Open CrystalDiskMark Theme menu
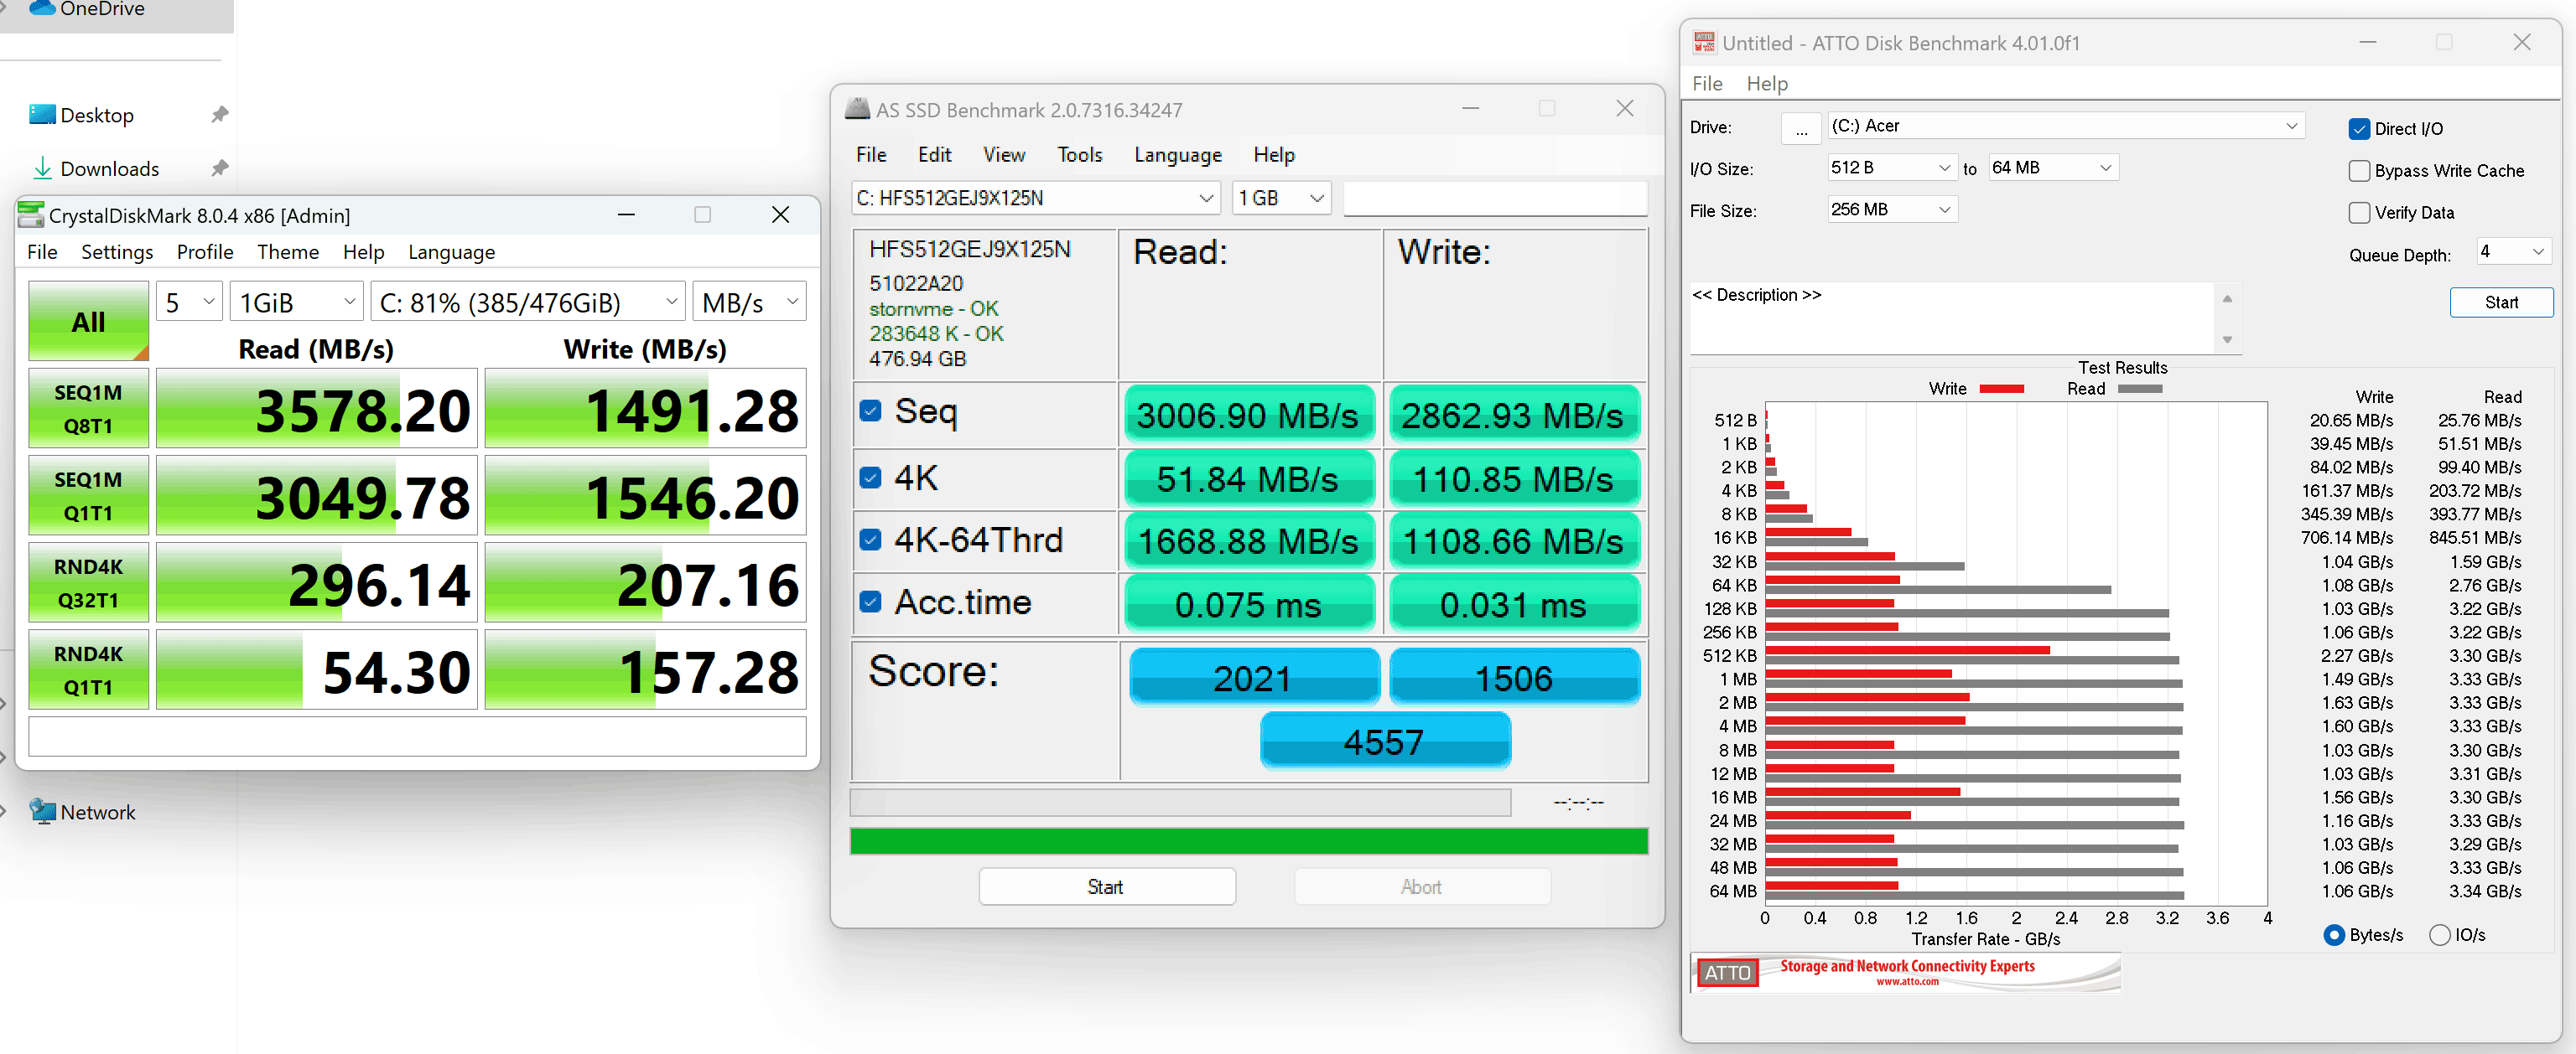 pyautogui.click(x=288, y=251)
